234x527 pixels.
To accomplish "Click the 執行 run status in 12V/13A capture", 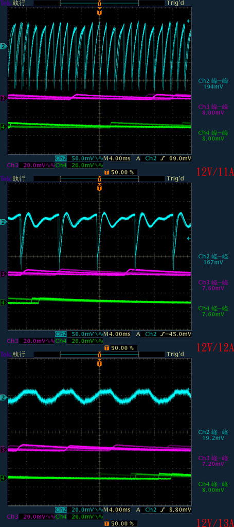I will point(19,354).
